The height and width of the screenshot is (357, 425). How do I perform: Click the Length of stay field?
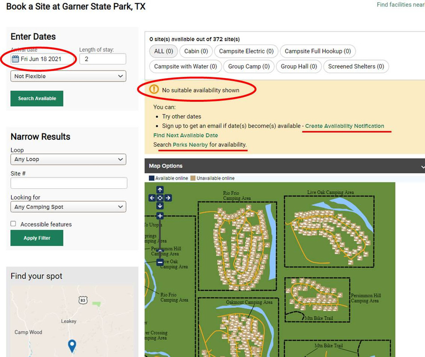click(x=103, y=59)
